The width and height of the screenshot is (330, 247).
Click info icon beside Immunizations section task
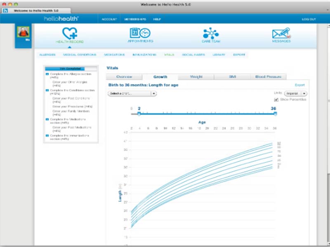(x=47, y=136)
